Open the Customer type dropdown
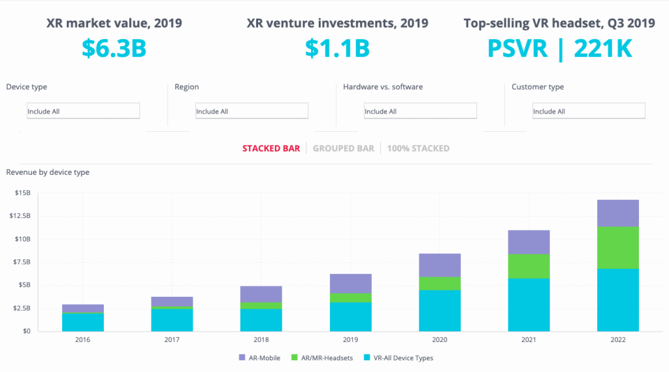The width and height of the screenshot is (669, 372). 589,111
